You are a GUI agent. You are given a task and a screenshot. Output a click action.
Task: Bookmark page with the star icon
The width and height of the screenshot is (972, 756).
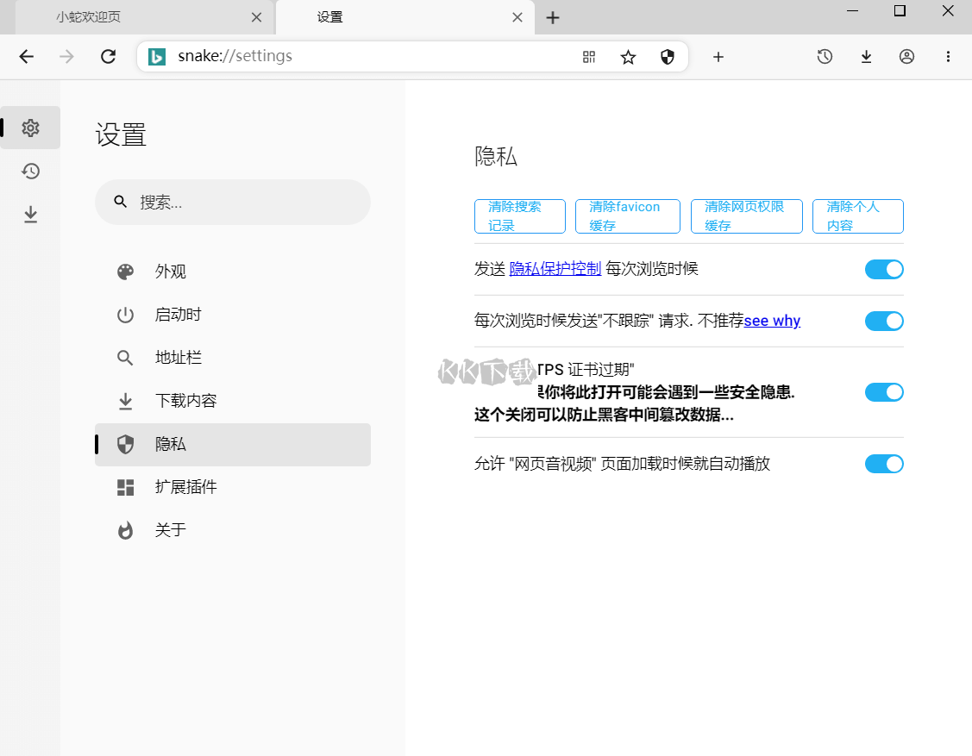click(628, 57)
